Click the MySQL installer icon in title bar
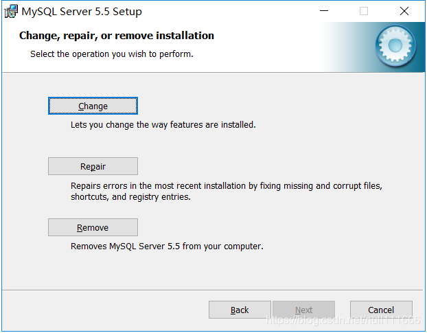 [11, 11]
